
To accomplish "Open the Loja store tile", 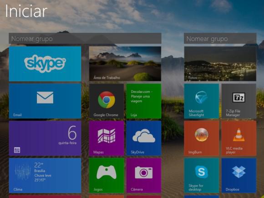I will [144, 101].
